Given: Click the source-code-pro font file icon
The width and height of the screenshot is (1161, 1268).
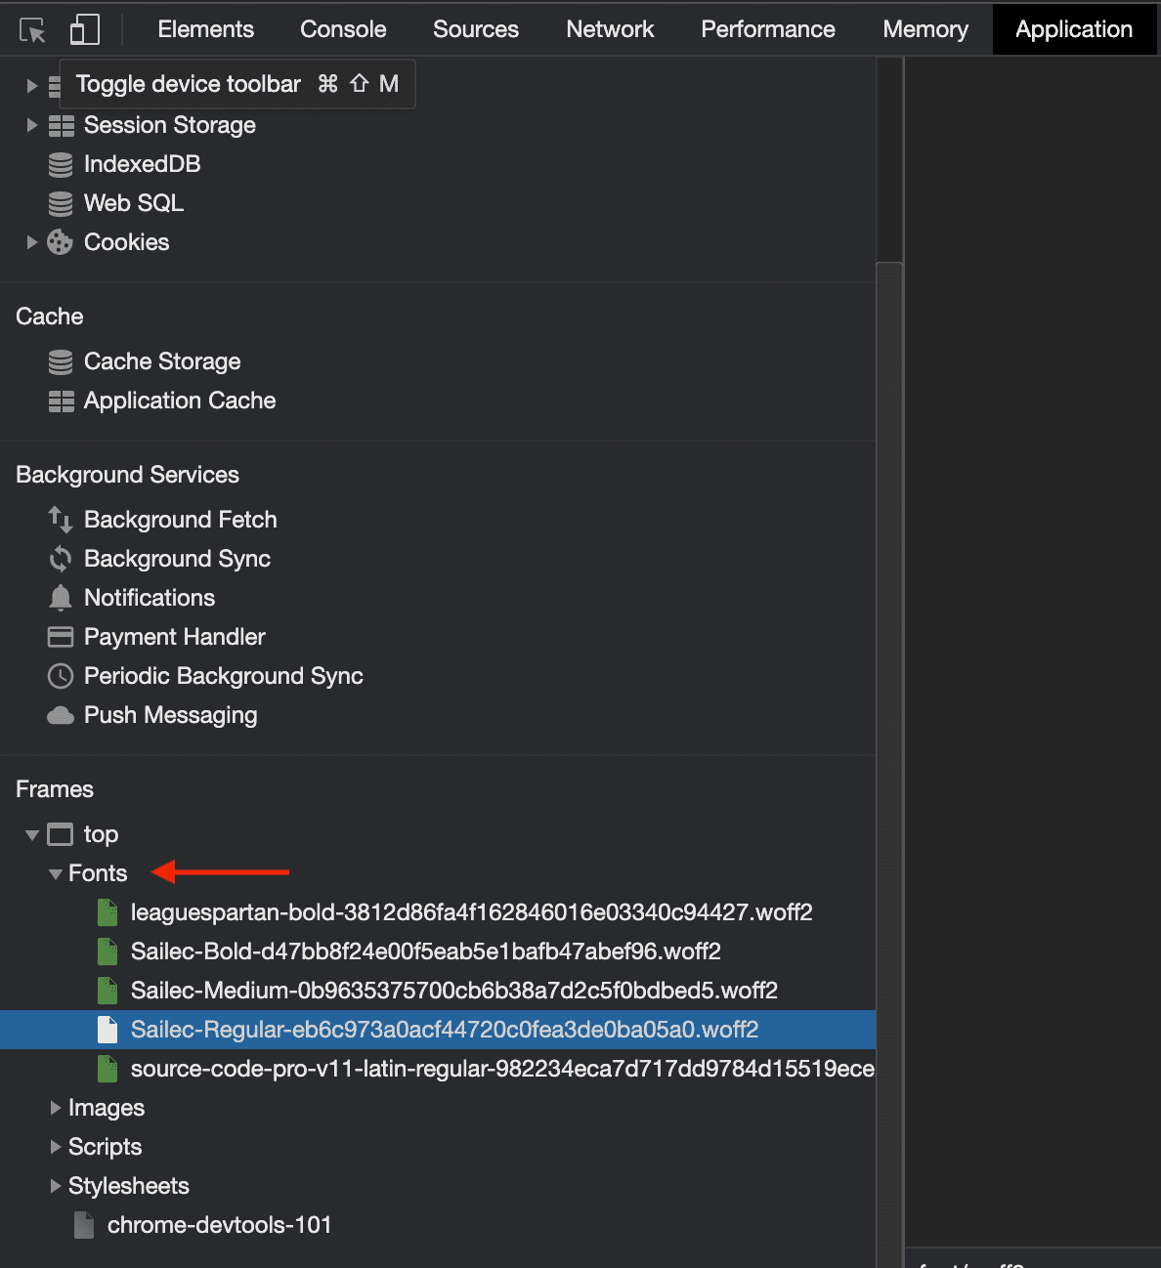Looking at the screenshot, I should click(x=107, y=1069).
